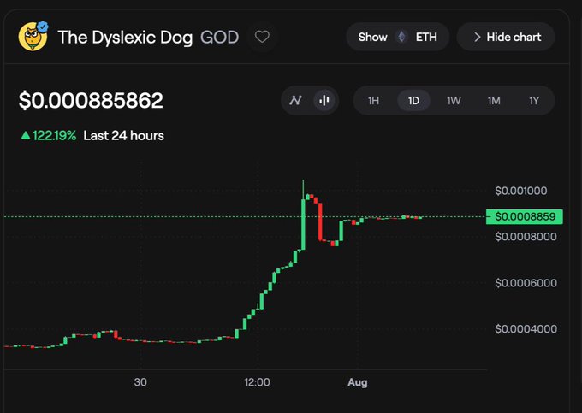Click the Last 24 hours label

point(123,136)
